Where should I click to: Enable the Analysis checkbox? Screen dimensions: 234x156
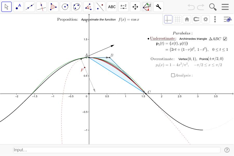click(173, 75)
